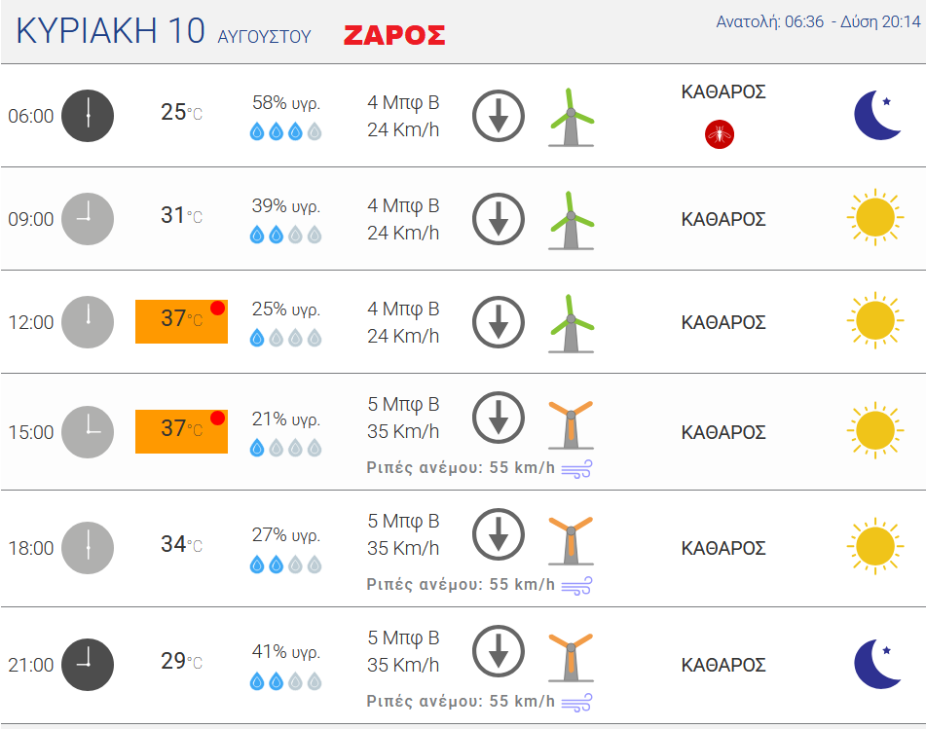Click the grey clock icon at 12:00
This screenshot has height=729, width=926.
(88, 322)
